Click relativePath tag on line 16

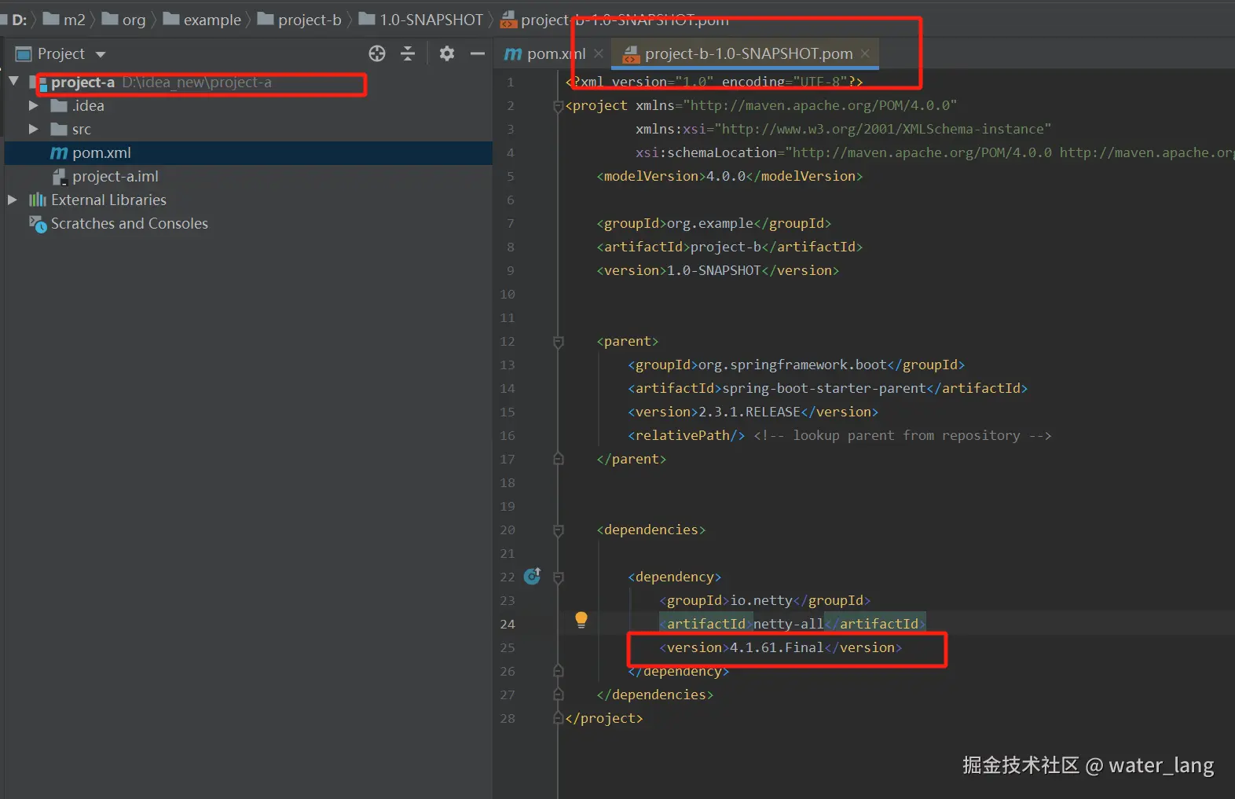[687, 435]
